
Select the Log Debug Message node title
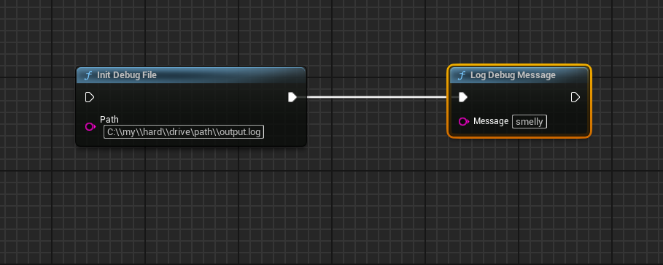pyautogui.click(x=513, y=75)
